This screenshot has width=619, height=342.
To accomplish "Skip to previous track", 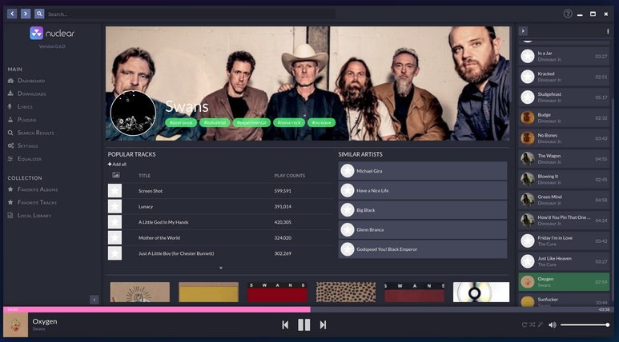I will 285,324.
